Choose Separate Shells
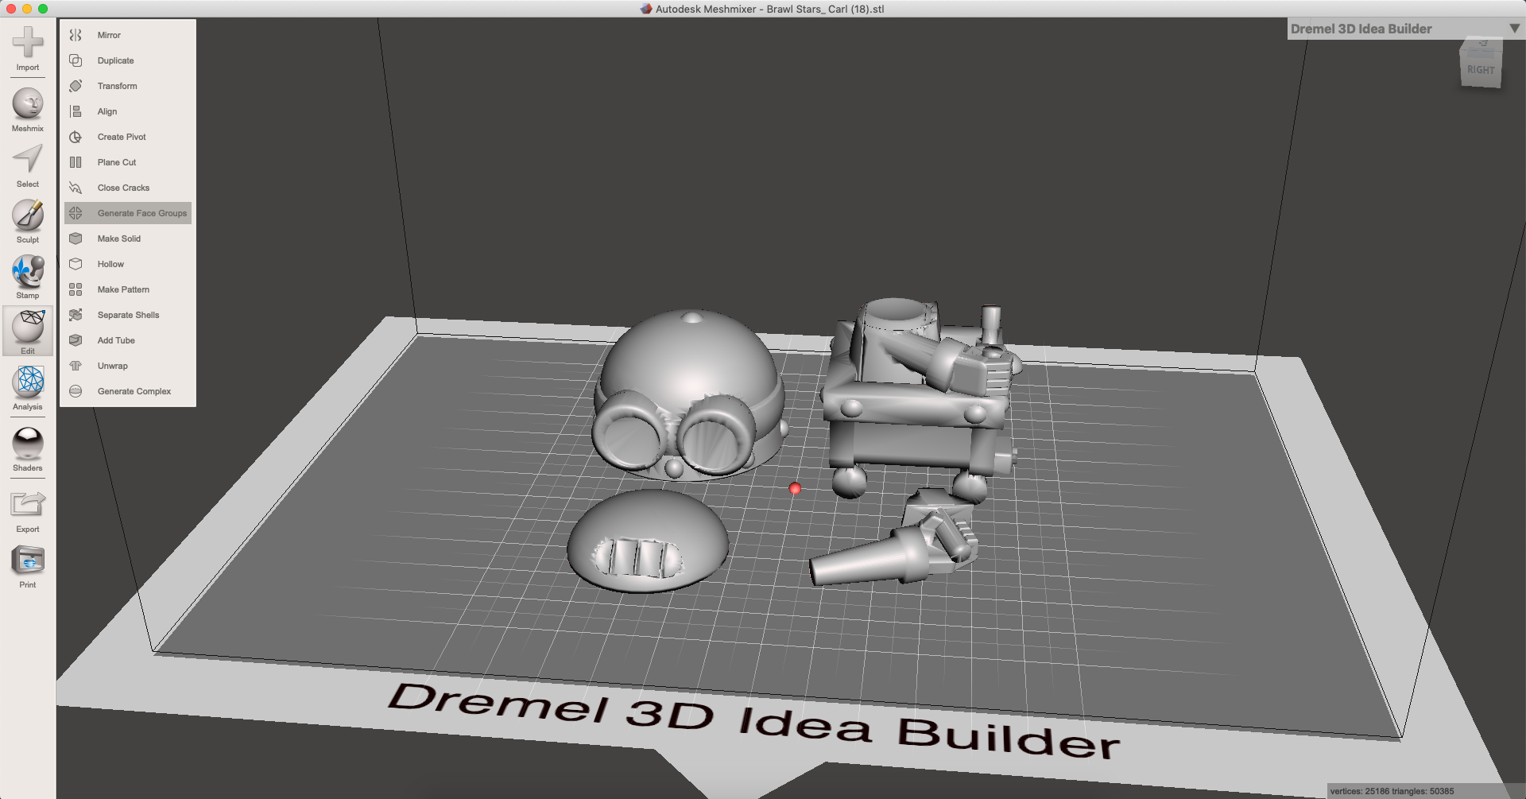The image size is (1526, 799). [x=128, y=315]
